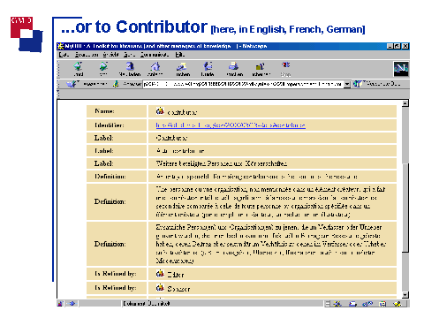
Task: Open the Lesezeichen bookmarks icon
Action: [72, 84]
